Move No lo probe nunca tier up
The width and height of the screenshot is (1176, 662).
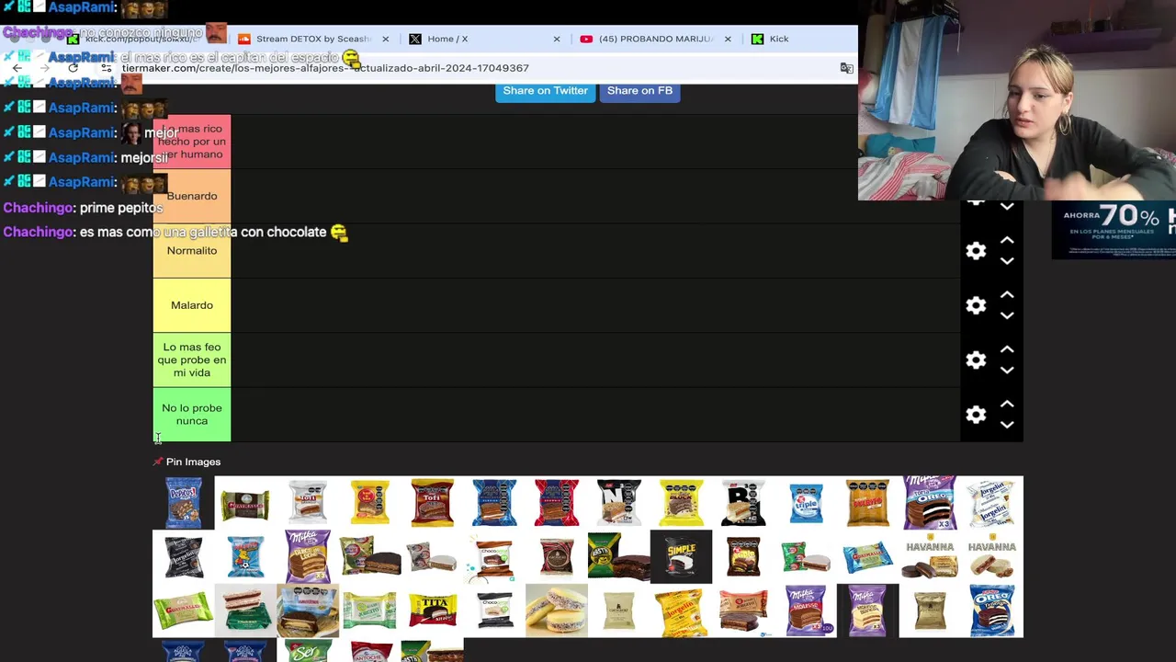[x=1007, y=405]
